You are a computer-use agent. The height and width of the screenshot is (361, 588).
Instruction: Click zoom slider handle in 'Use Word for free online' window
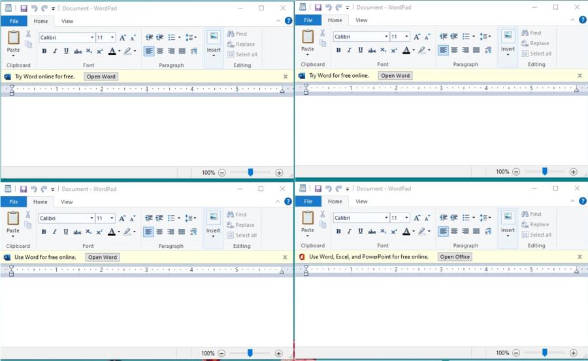coord(250,353)
